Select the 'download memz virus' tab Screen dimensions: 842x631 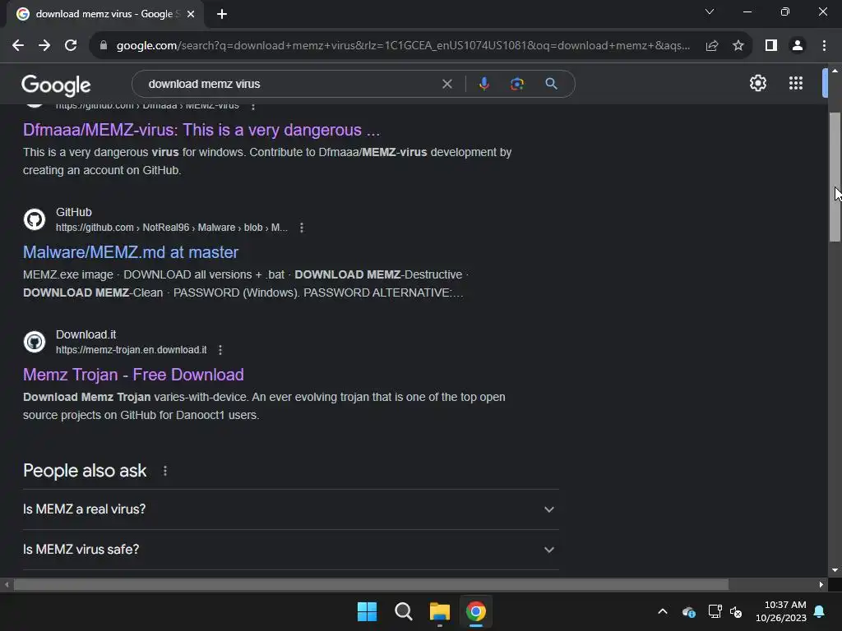[104, 14]
